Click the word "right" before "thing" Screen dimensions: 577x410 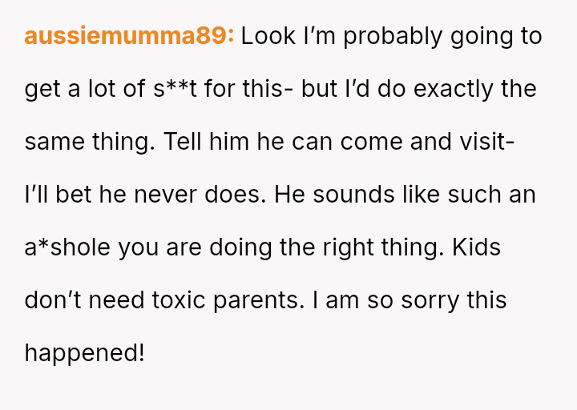tap(348, 247)
